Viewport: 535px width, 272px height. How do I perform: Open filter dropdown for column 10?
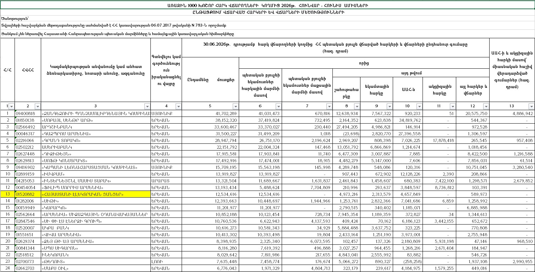tap(419, 106)
